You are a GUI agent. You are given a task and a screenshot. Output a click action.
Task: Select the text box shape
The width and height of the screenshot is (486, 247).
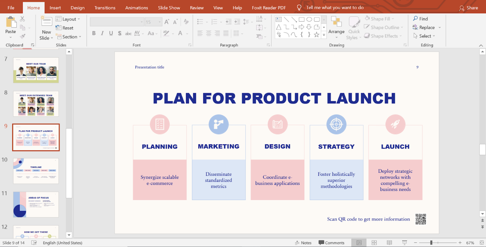point(279,19)
